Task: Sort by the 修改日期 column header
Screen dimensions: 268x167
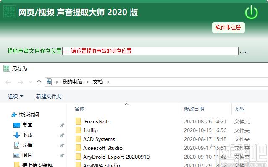Action: pyautogui.click(x=194, y=109)
